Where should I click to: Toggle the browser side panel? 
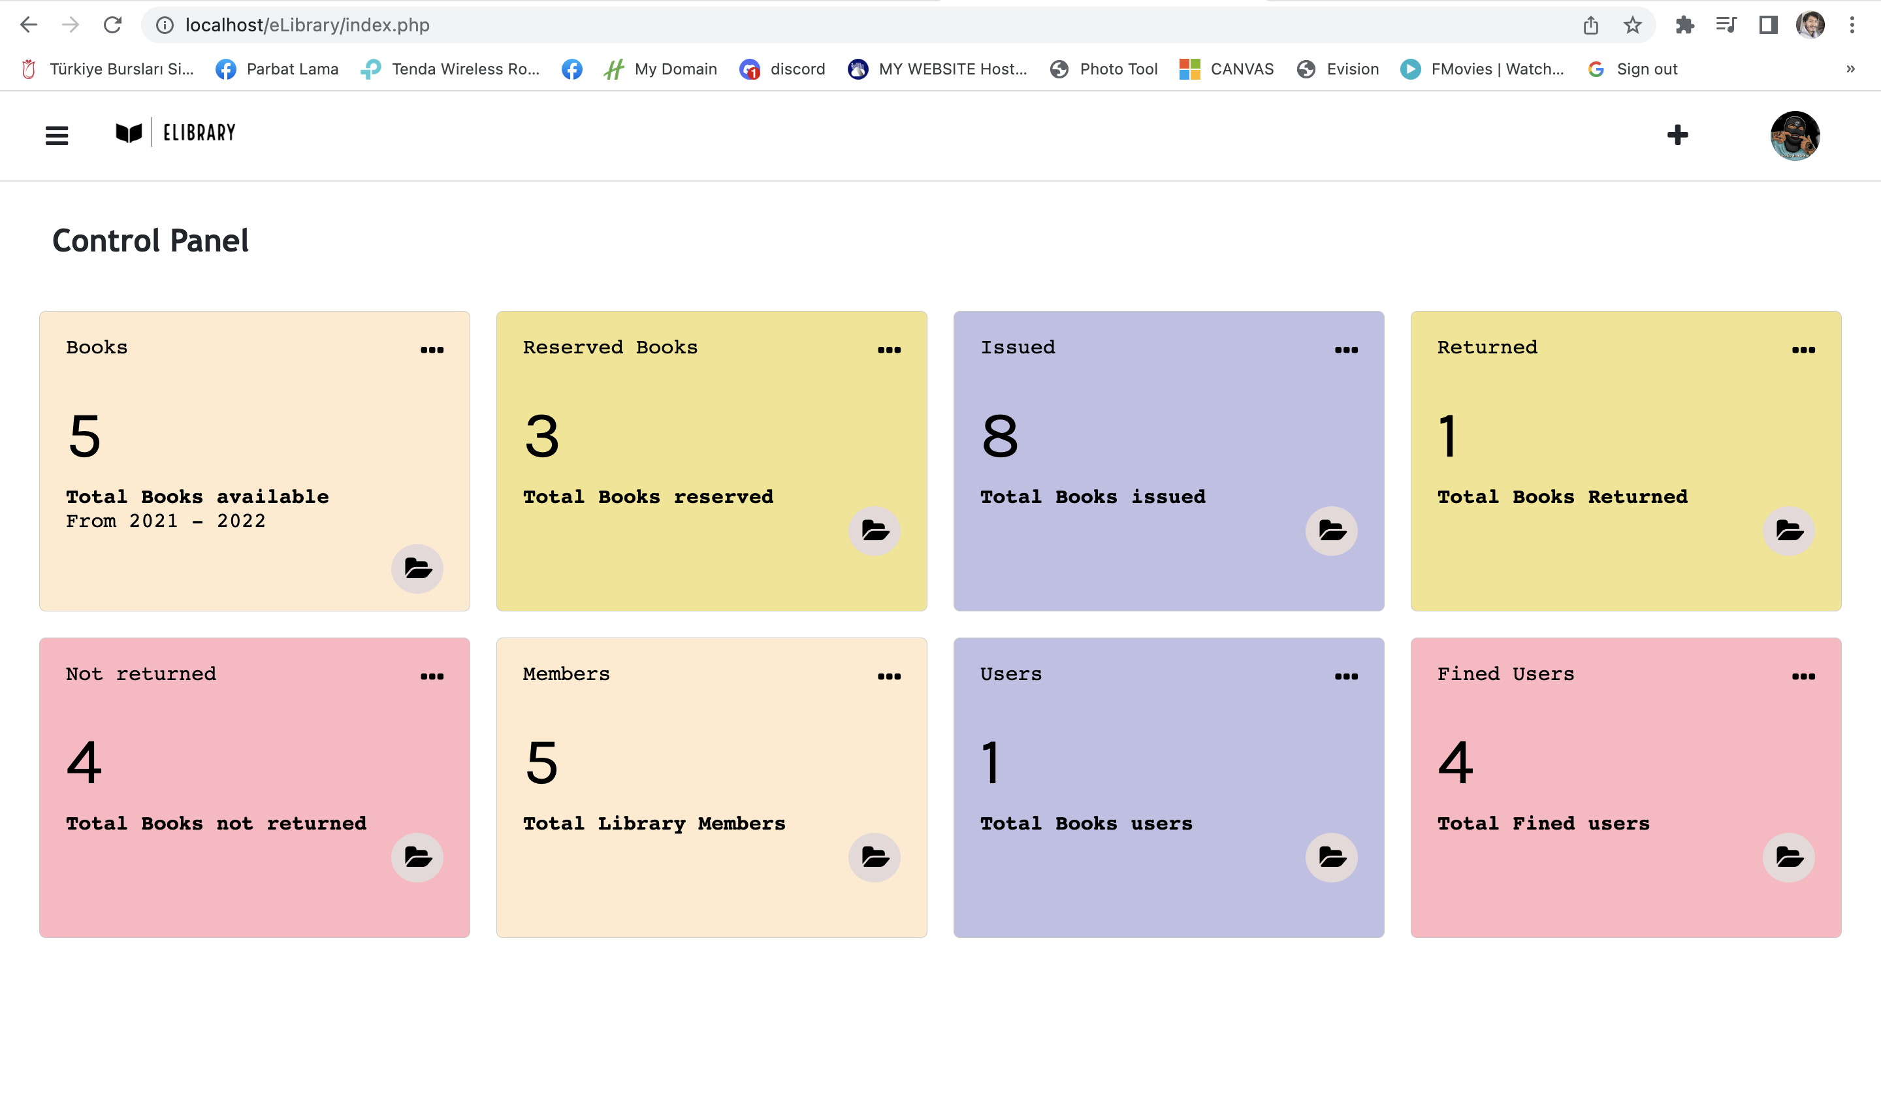[1768, 25]
